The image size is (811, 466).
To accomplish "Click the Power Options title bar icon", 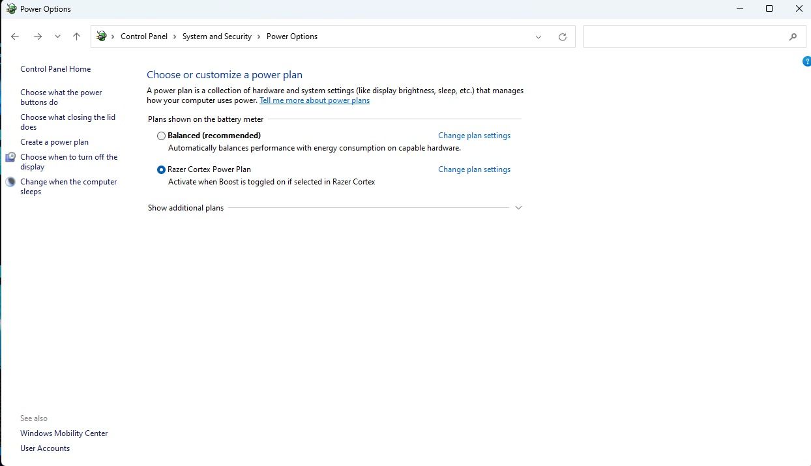I will (x=11, y=8).
